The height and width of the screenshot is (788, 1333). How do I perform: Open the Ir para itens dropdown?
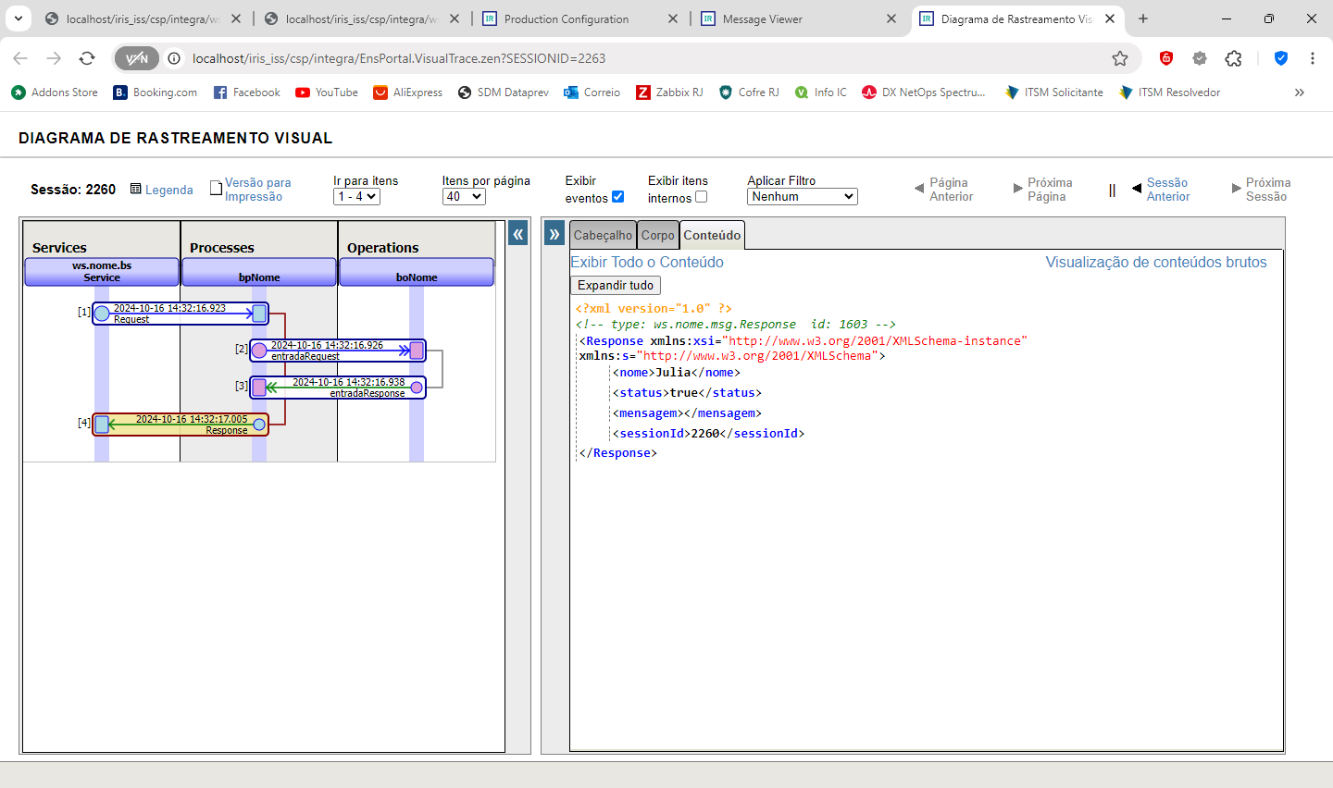pyautogui.click(x=357, y=196)
